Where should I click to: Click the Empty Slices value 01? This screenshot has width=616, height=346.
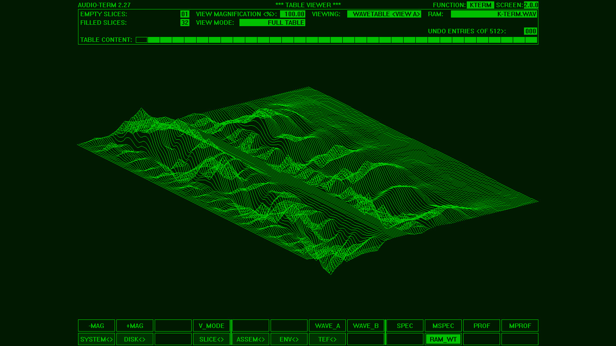pos(185,14)
